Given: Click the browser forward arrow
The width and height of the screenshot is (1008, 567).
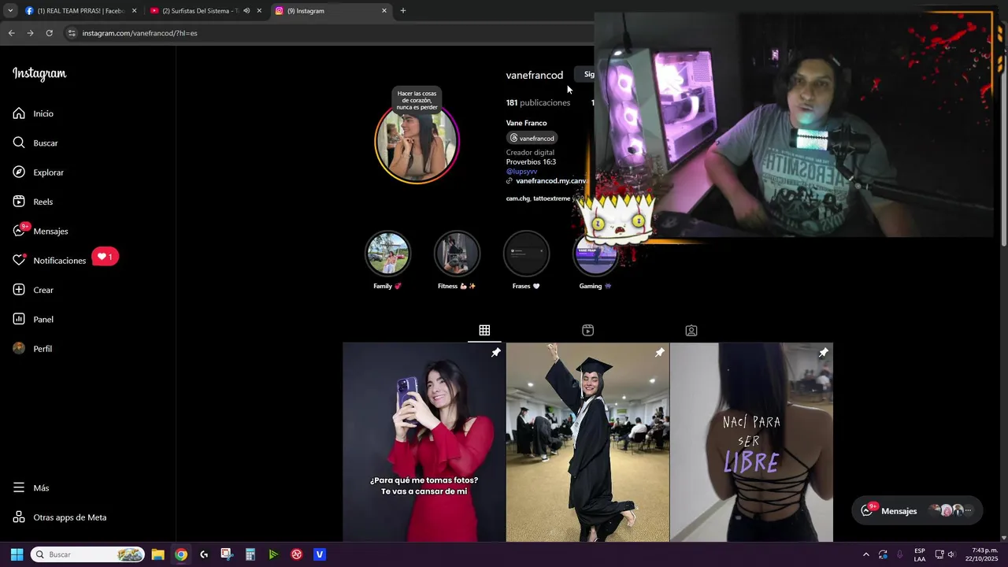Looking at the screenshot, I should pyautogui.click(x=30, y=33).
